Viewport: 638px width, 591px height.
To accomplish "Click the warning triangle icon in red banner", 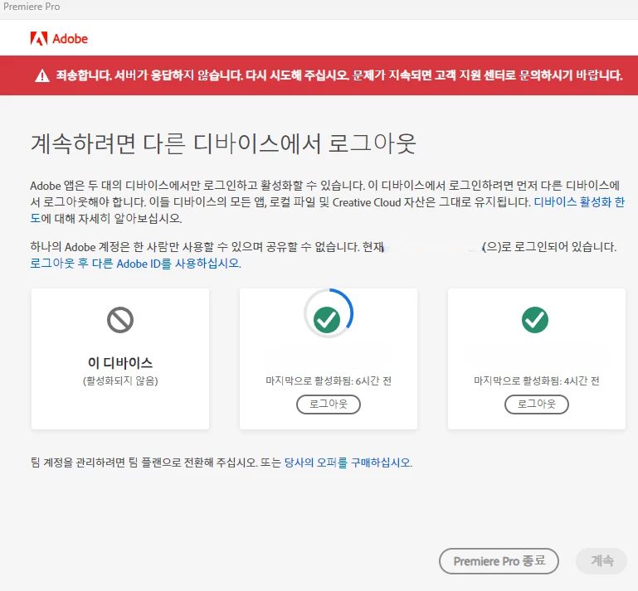I will pyautogui.click(x=42, y=75).
